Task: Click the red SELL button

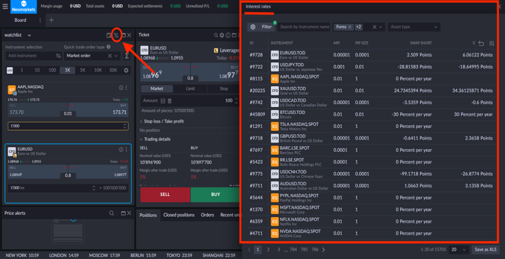Action: click(165, 194)
